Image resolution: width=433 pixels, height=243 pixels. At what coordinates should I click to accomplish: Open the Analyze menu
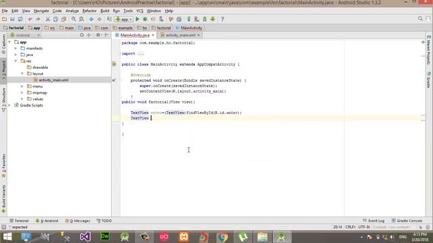click(x=72, y=11)
